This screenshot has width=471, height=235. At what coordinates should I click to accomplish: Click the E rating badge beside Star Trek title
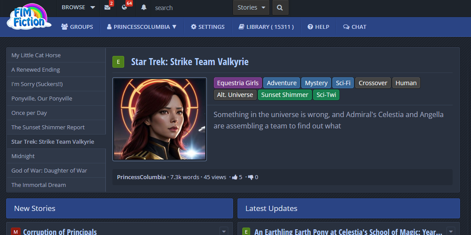pos(119,62)
